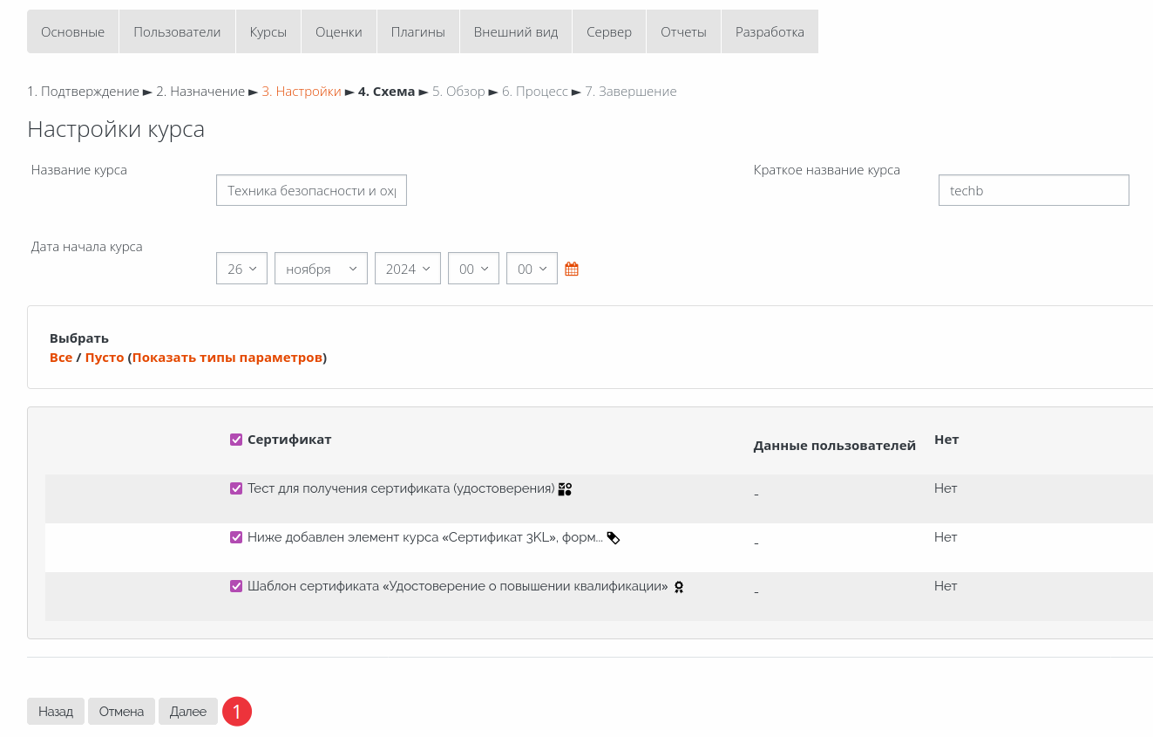1153x737 pixels.
Task: Click the Показать типы параметров link
Action: [227, 358]
